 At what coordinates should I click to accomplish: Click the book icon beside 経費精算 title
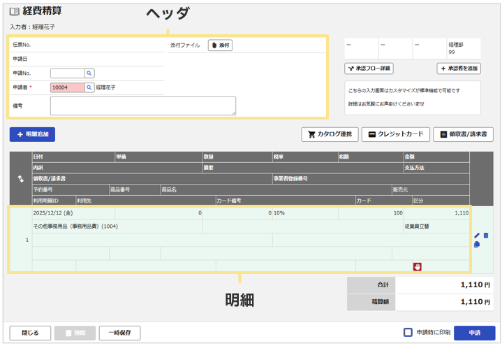[x=15, y=12]
